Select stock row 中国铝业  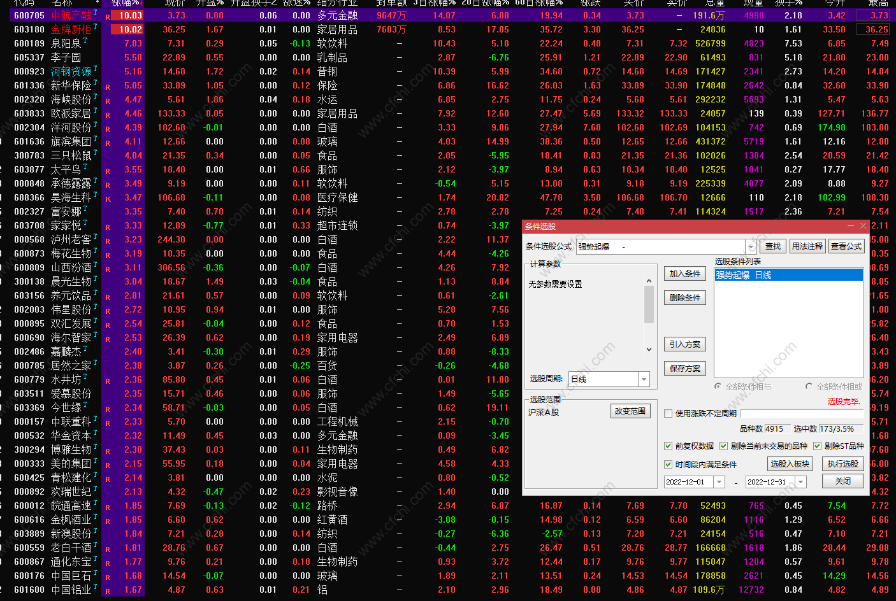(448, 590)
